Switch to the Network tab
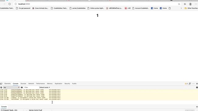This screenshot has width=198, height=111. point(31,84)
